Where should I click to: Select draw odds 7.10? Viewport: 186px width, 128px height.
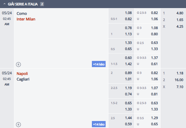coord(180,87)
